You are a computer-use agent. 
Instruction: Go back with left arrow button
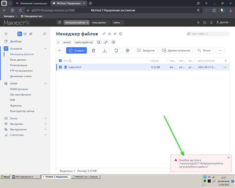(x=60, y=50)
